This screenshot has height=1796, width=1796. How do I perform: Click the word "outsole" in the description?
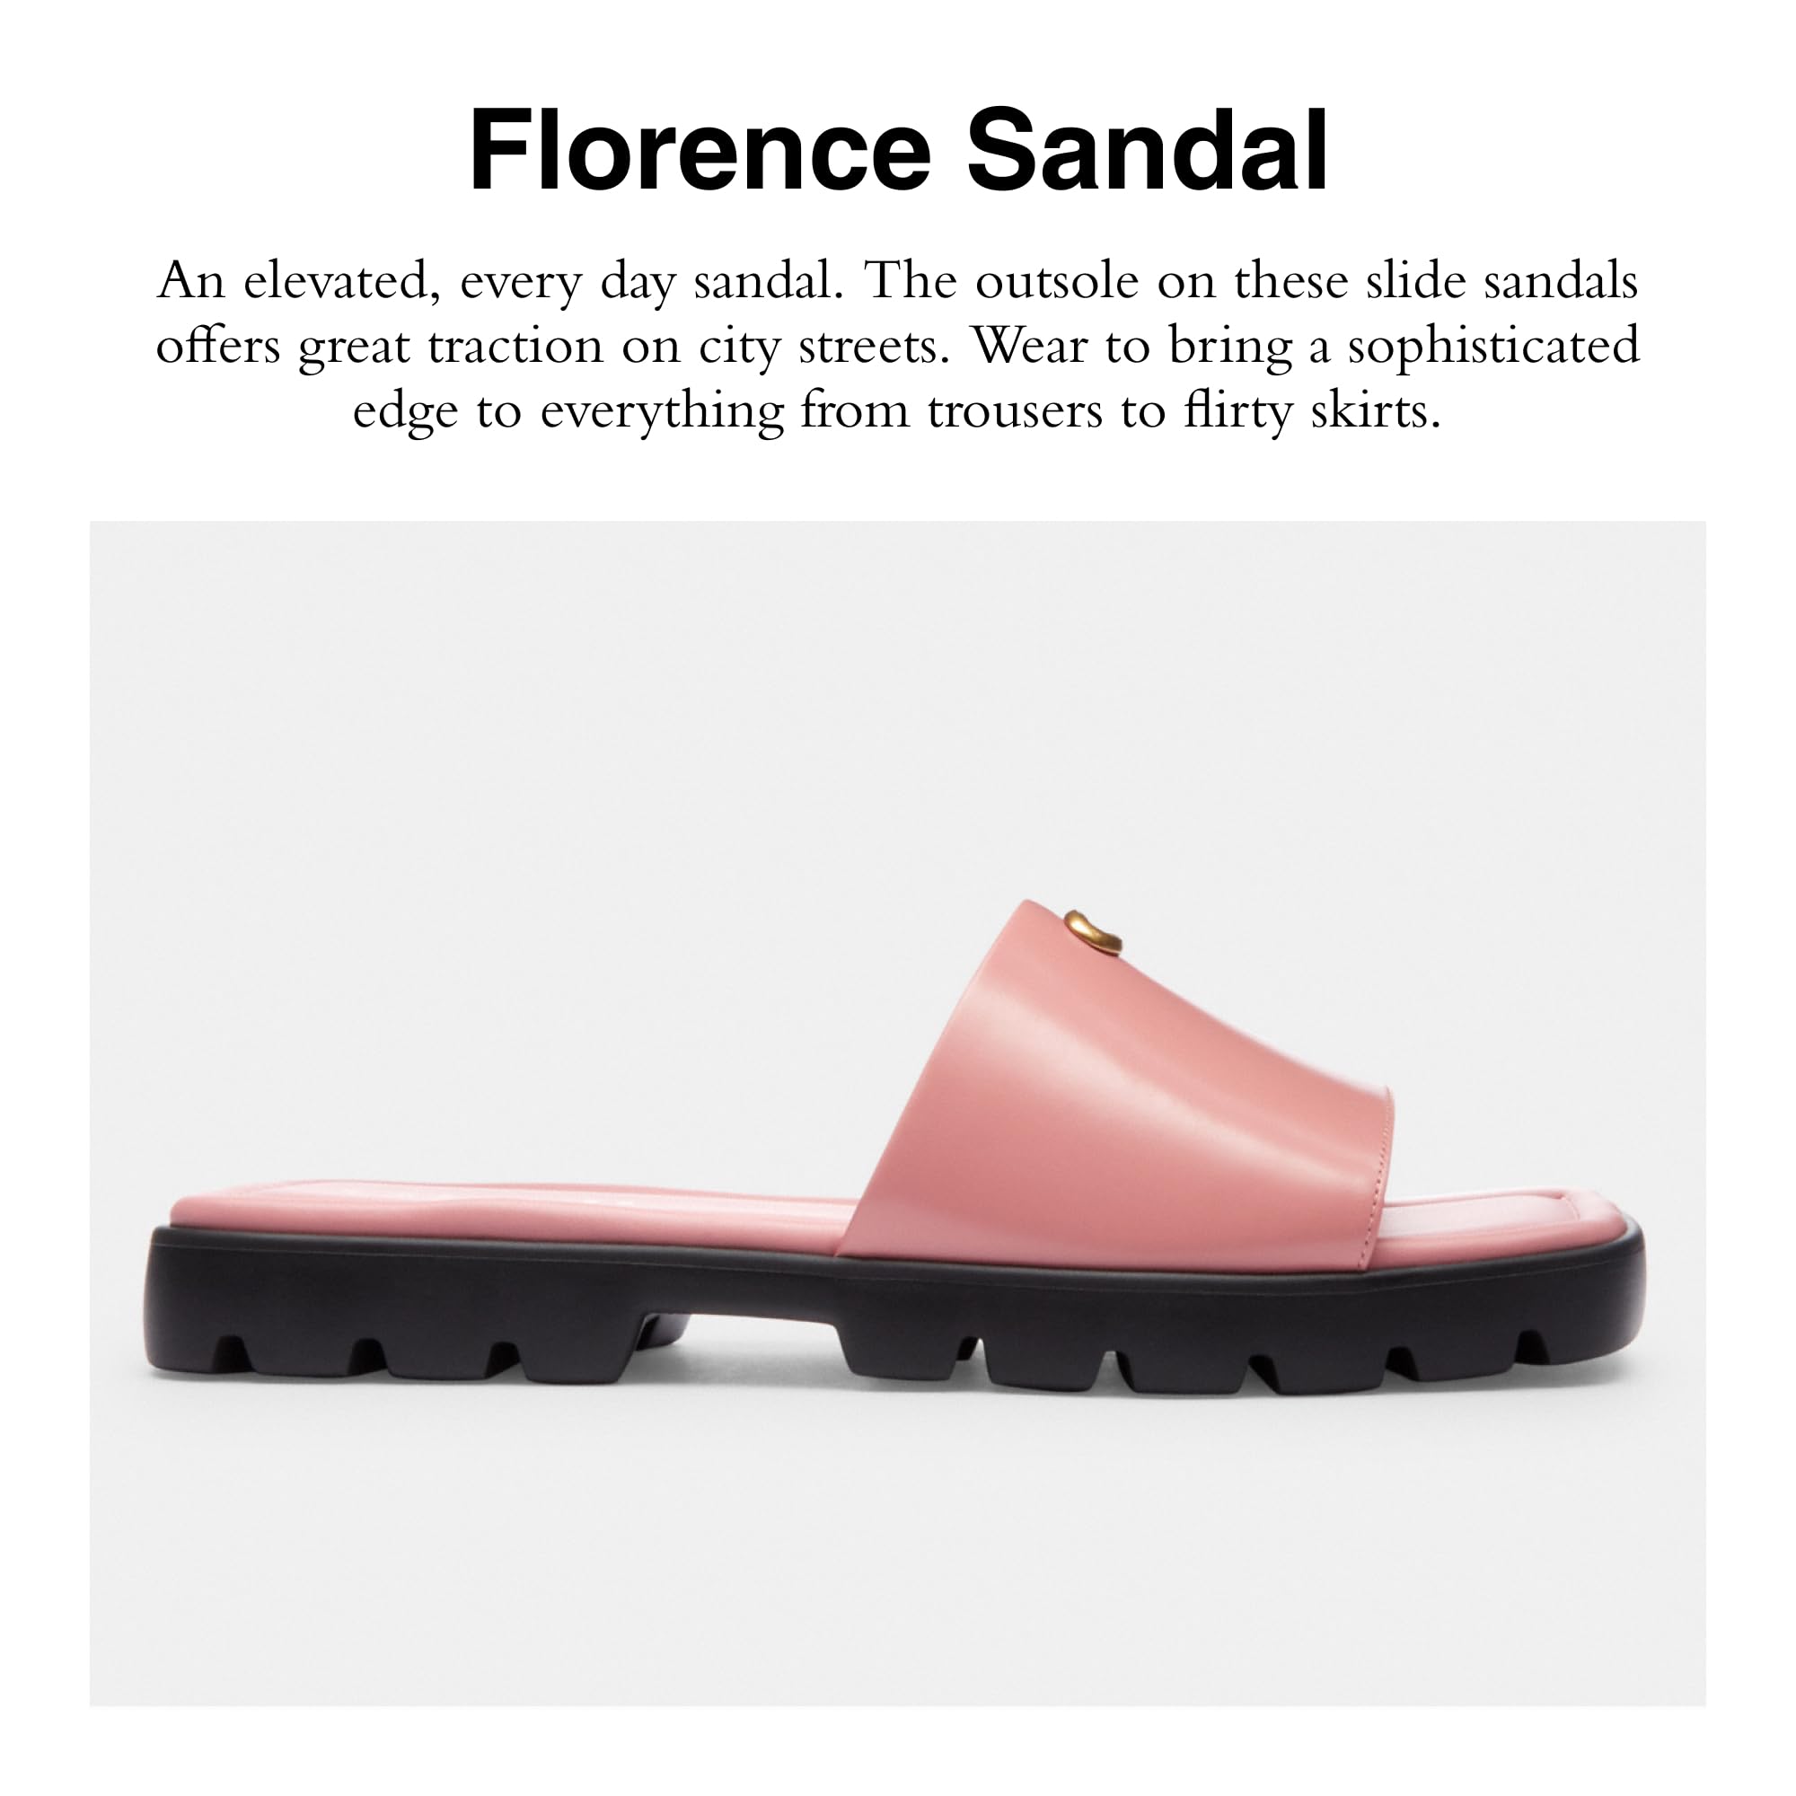[1056, 282]
